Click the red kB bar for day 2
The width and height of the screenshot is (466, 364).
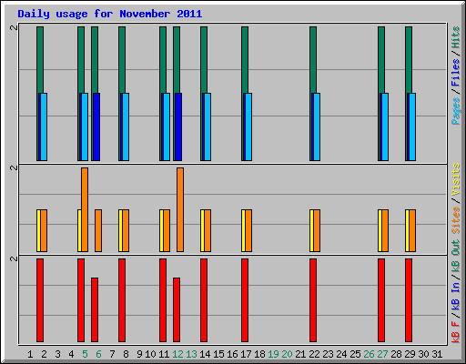(x=40, y=300)
